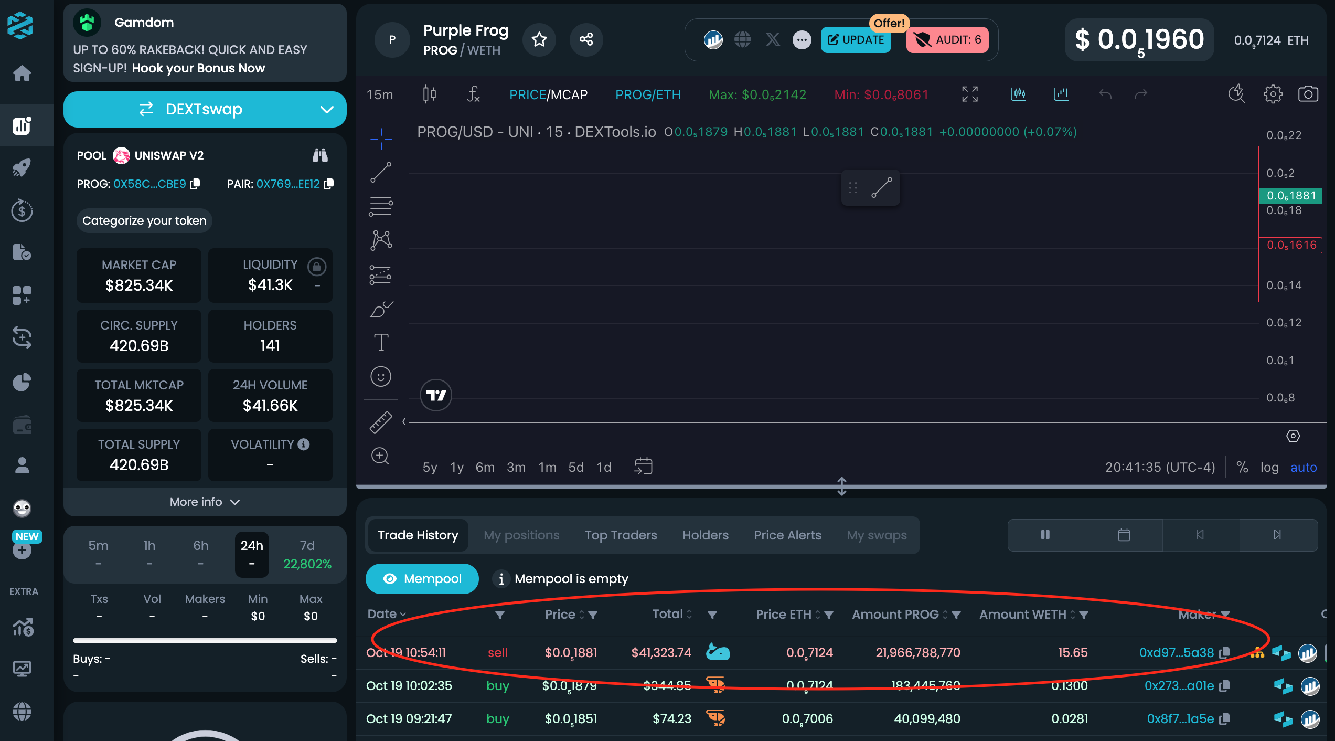Set chart range to 1y
Image resolution: width=1335 pixels, height=741 pixels.
tap(457, 467)
